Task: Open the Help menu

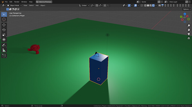Action: (31, 2)
